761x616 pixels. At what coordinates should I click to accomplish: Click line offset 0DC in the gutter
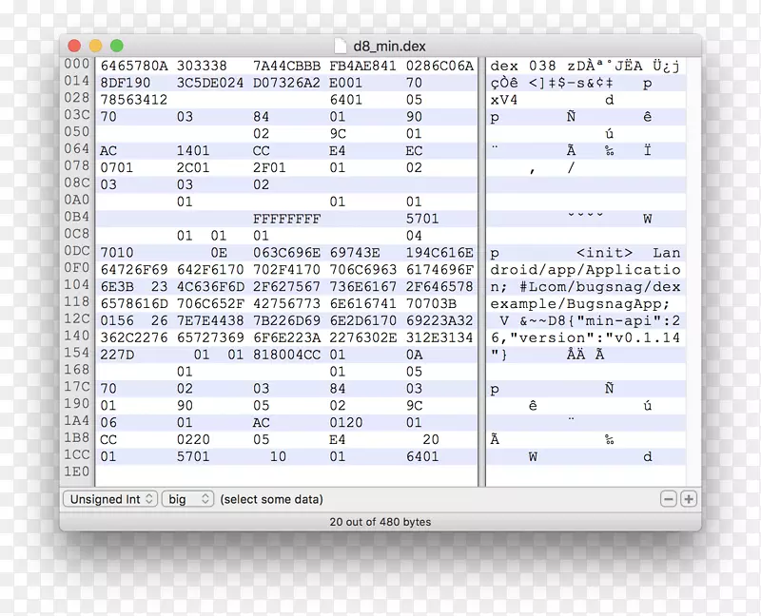point(76,252)
